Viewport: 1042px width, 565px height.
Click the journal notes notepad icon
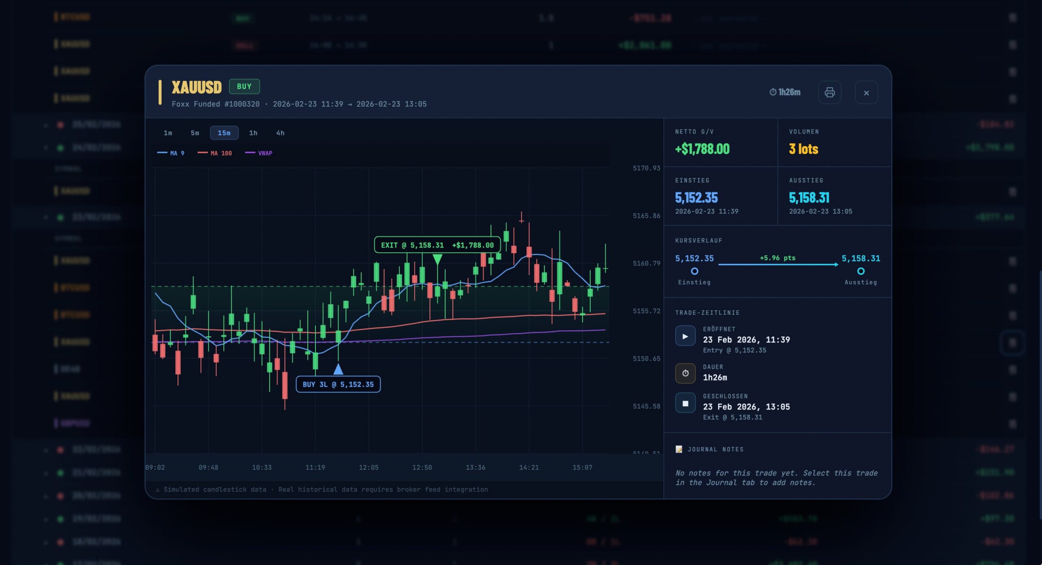pyautogui.click(x=679, y=449)
